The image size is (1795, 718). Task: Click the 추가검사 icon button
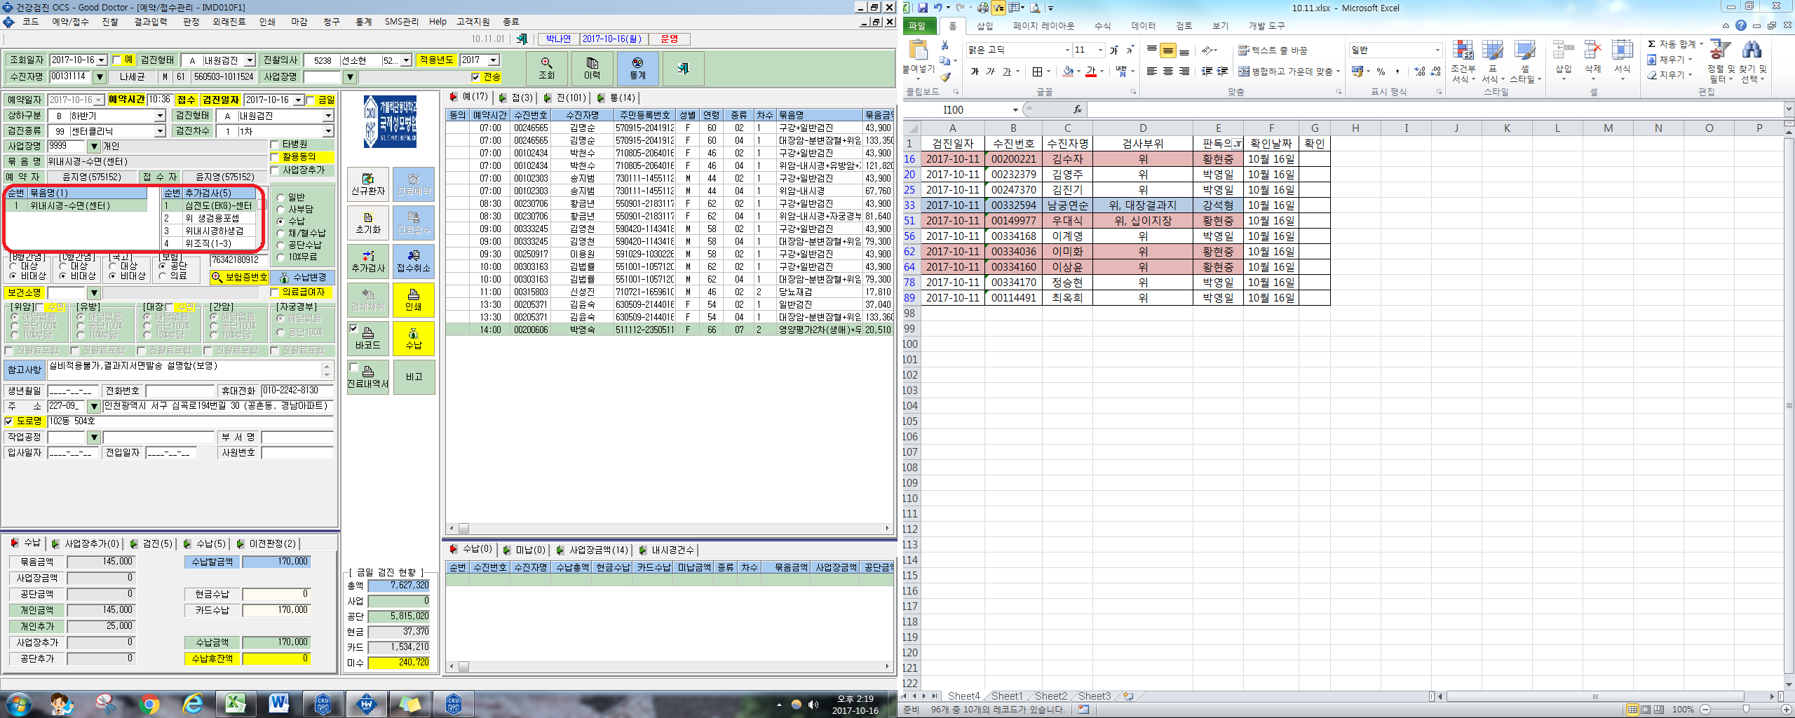tap(368, 262)
